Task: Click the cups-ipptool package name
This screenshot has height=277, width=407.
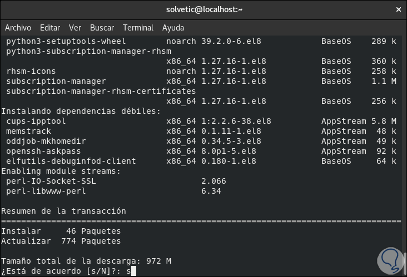Action: click(x=36, y=121)
